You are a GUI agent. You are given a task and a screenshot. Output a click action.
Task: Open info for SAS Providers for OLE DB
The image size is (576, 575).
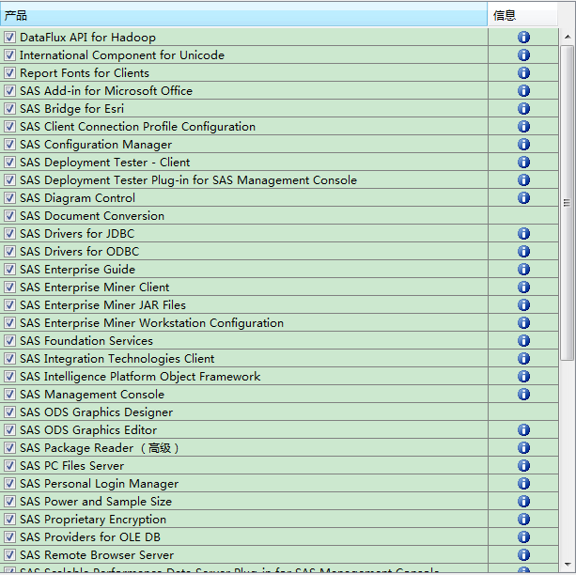click(523, 537)
